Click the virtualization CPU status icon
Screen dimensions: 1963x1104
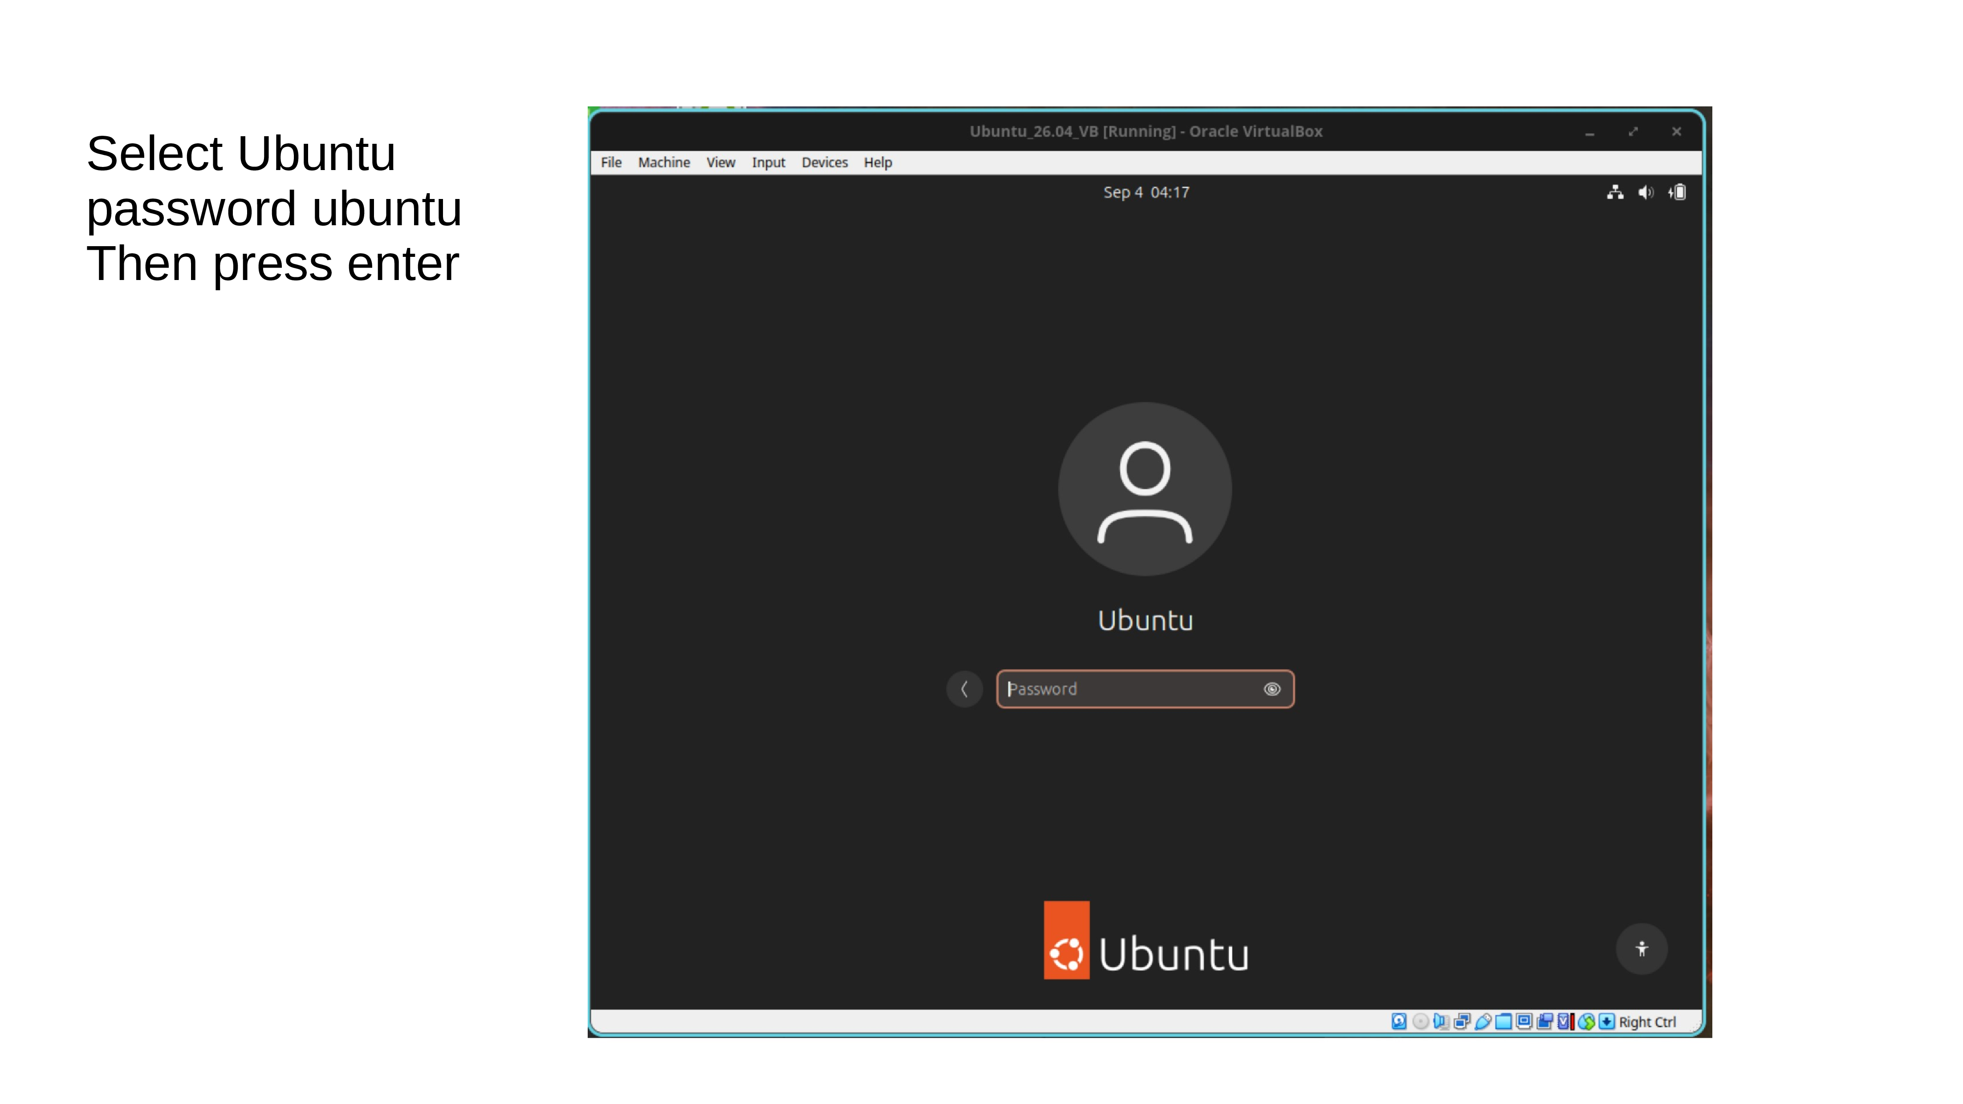[1566, 1022]
